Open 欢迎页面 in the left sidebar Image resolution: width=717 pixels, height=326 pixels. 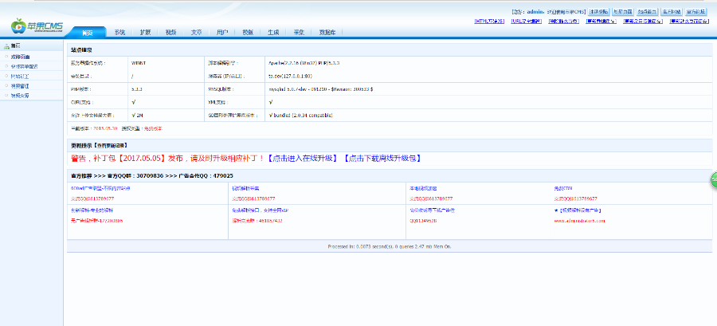(x=21, y=57)
